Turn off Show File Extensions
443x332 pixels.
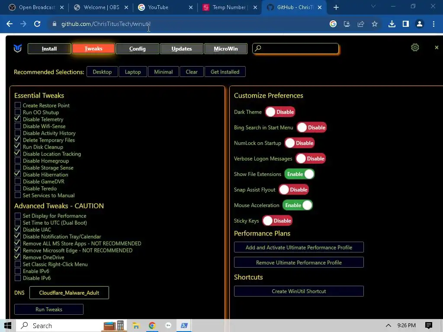(x=299, y=174)
